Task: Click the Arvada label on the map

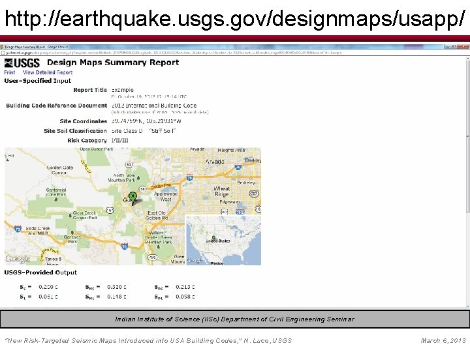Action: coord(215,162)
